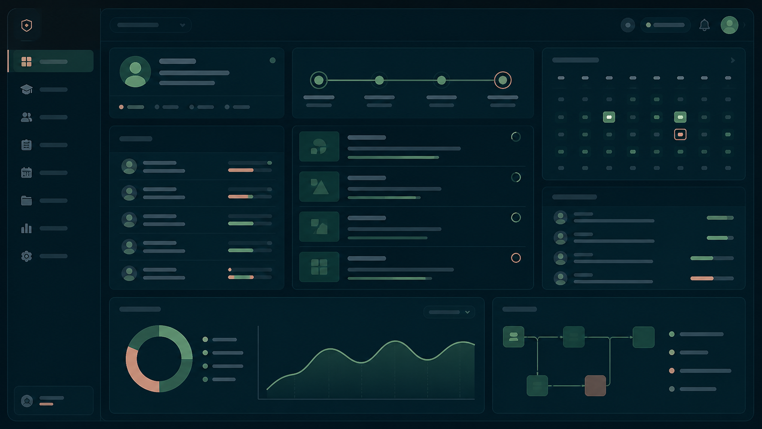762x429 pixels.
Task: Select the final orange-ringed step in the stepper
Action: coord(503,80)
